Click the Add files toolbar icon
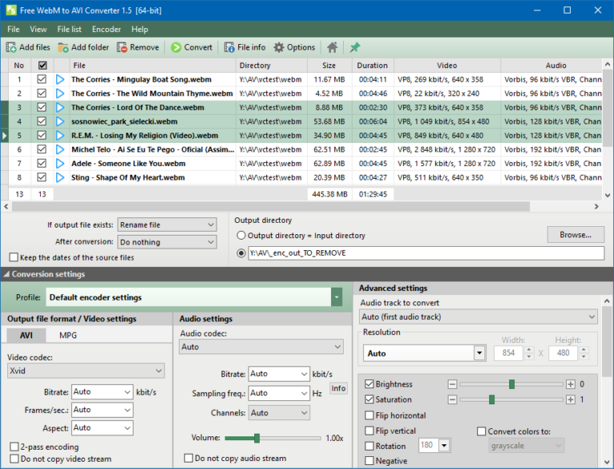 click(x=11, y=47)
